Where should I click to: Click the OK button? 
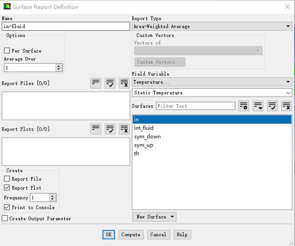[x=109, y=234]
